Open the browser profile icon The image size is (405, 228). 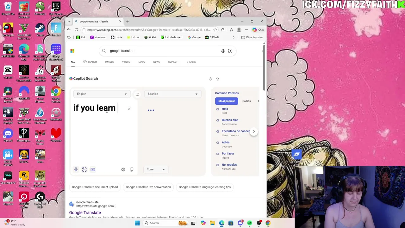click(x=239, y=30)
